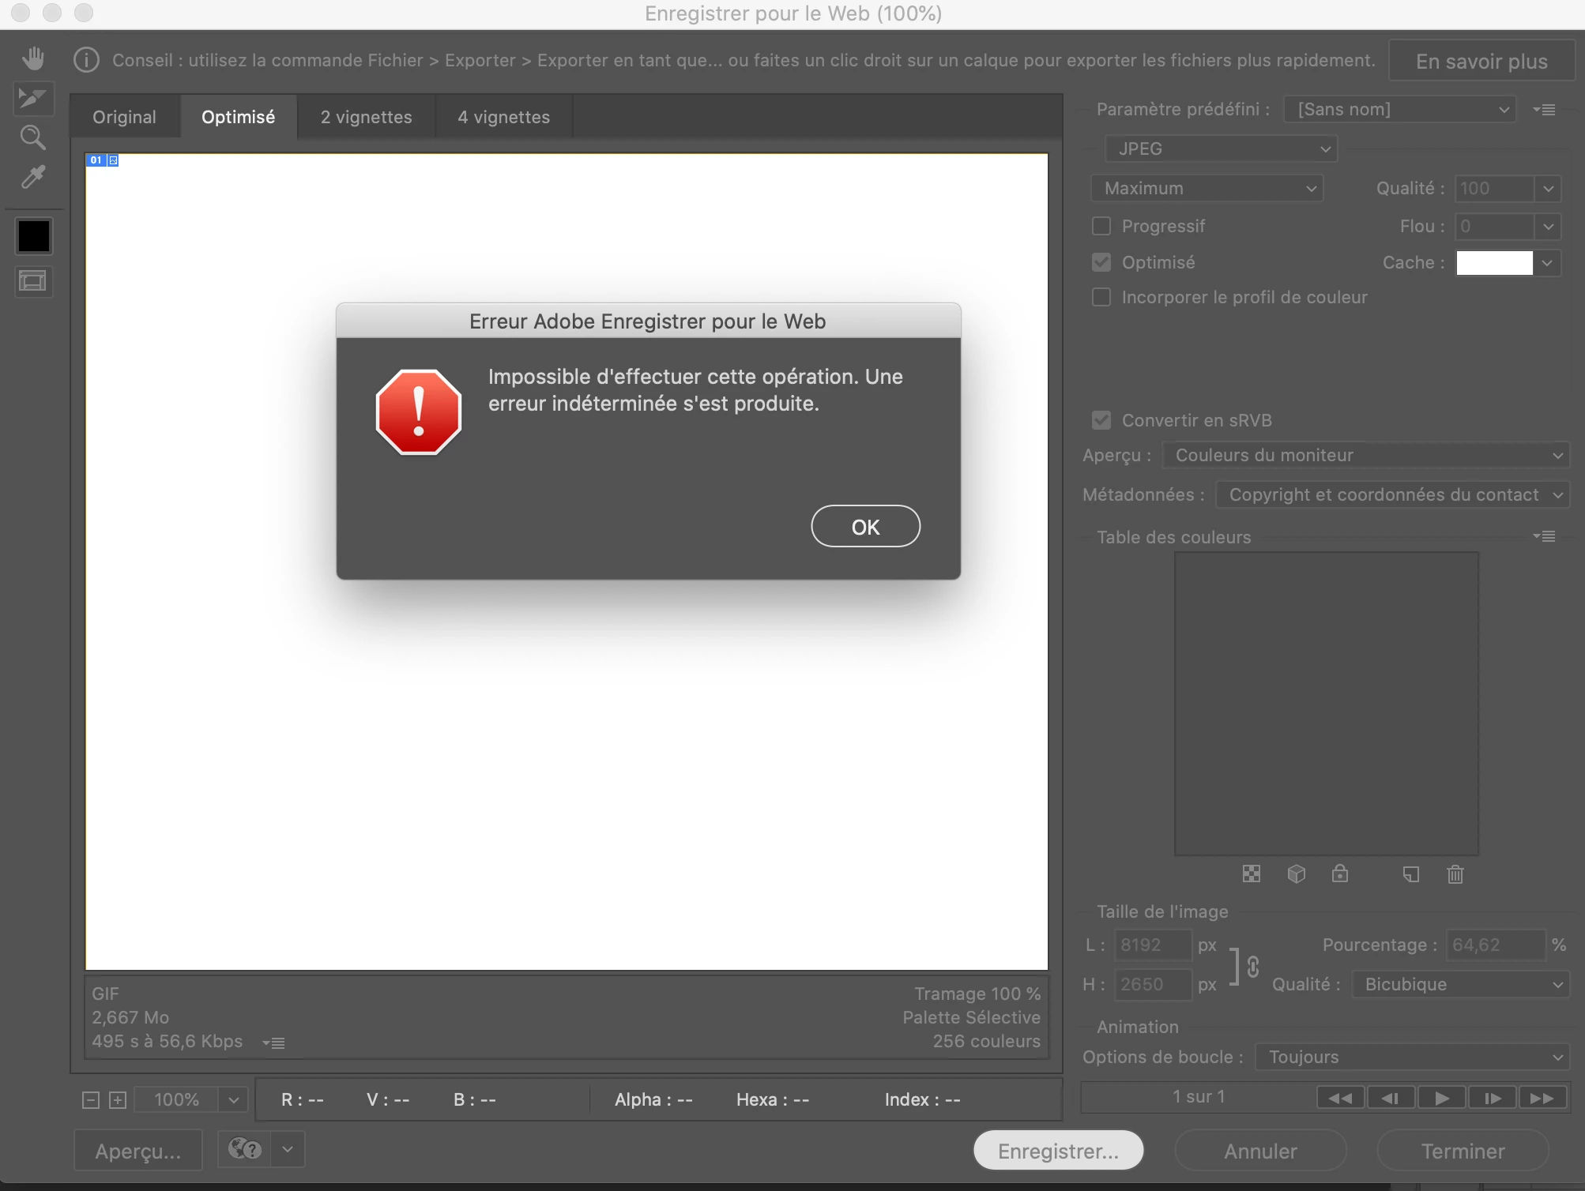Open the Bicubique quality dropdown
This screenshot has width=1585, height=1191.
[1460, 984]
